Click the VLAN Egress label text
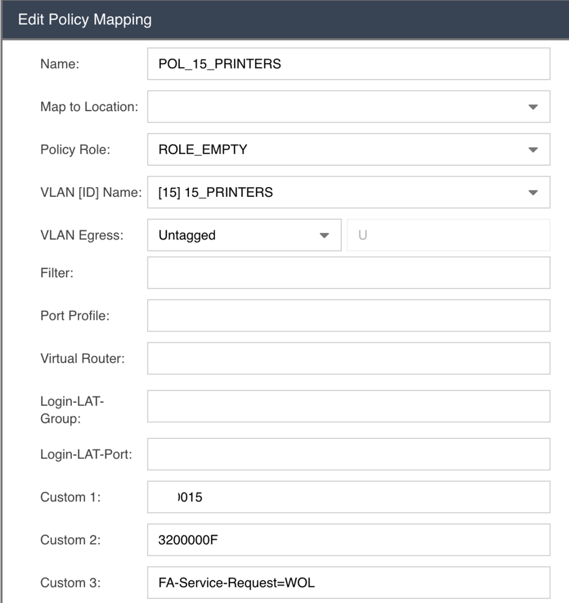The height and width of the screenshot is (603, 569). tap(82, 235)
